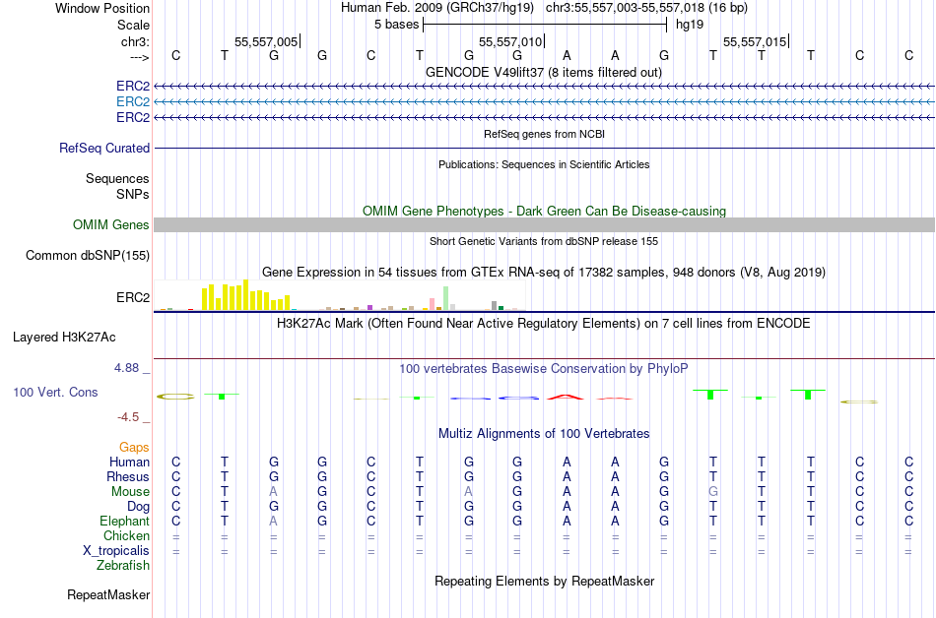Click the GTEx yellow brain expression bars
Image resolution: width=936 pixels, height=618 pixels.
pos(246,295)
